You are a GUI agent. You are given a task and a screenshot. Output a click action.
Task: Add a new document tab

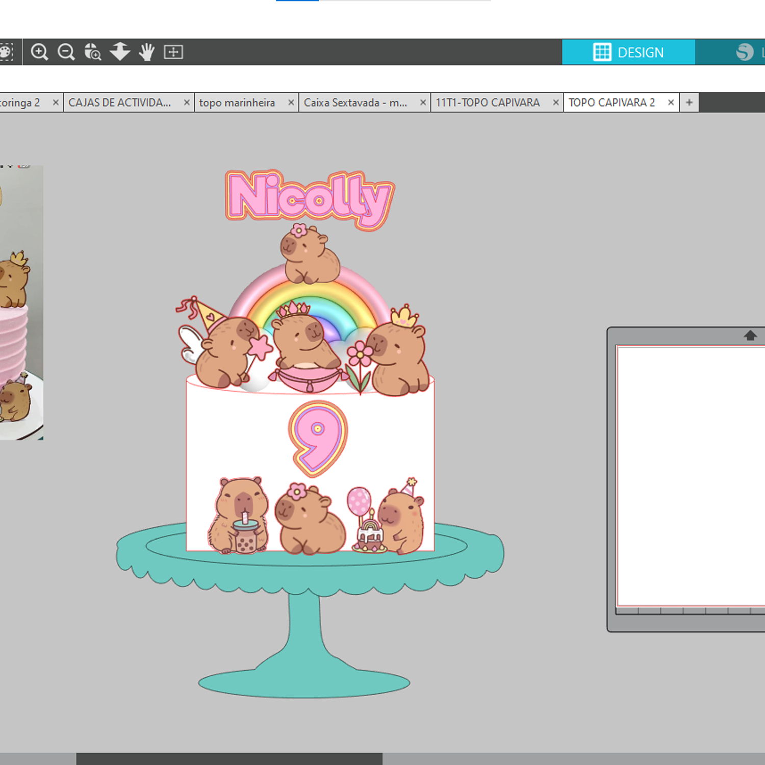[x=689, y=103]
